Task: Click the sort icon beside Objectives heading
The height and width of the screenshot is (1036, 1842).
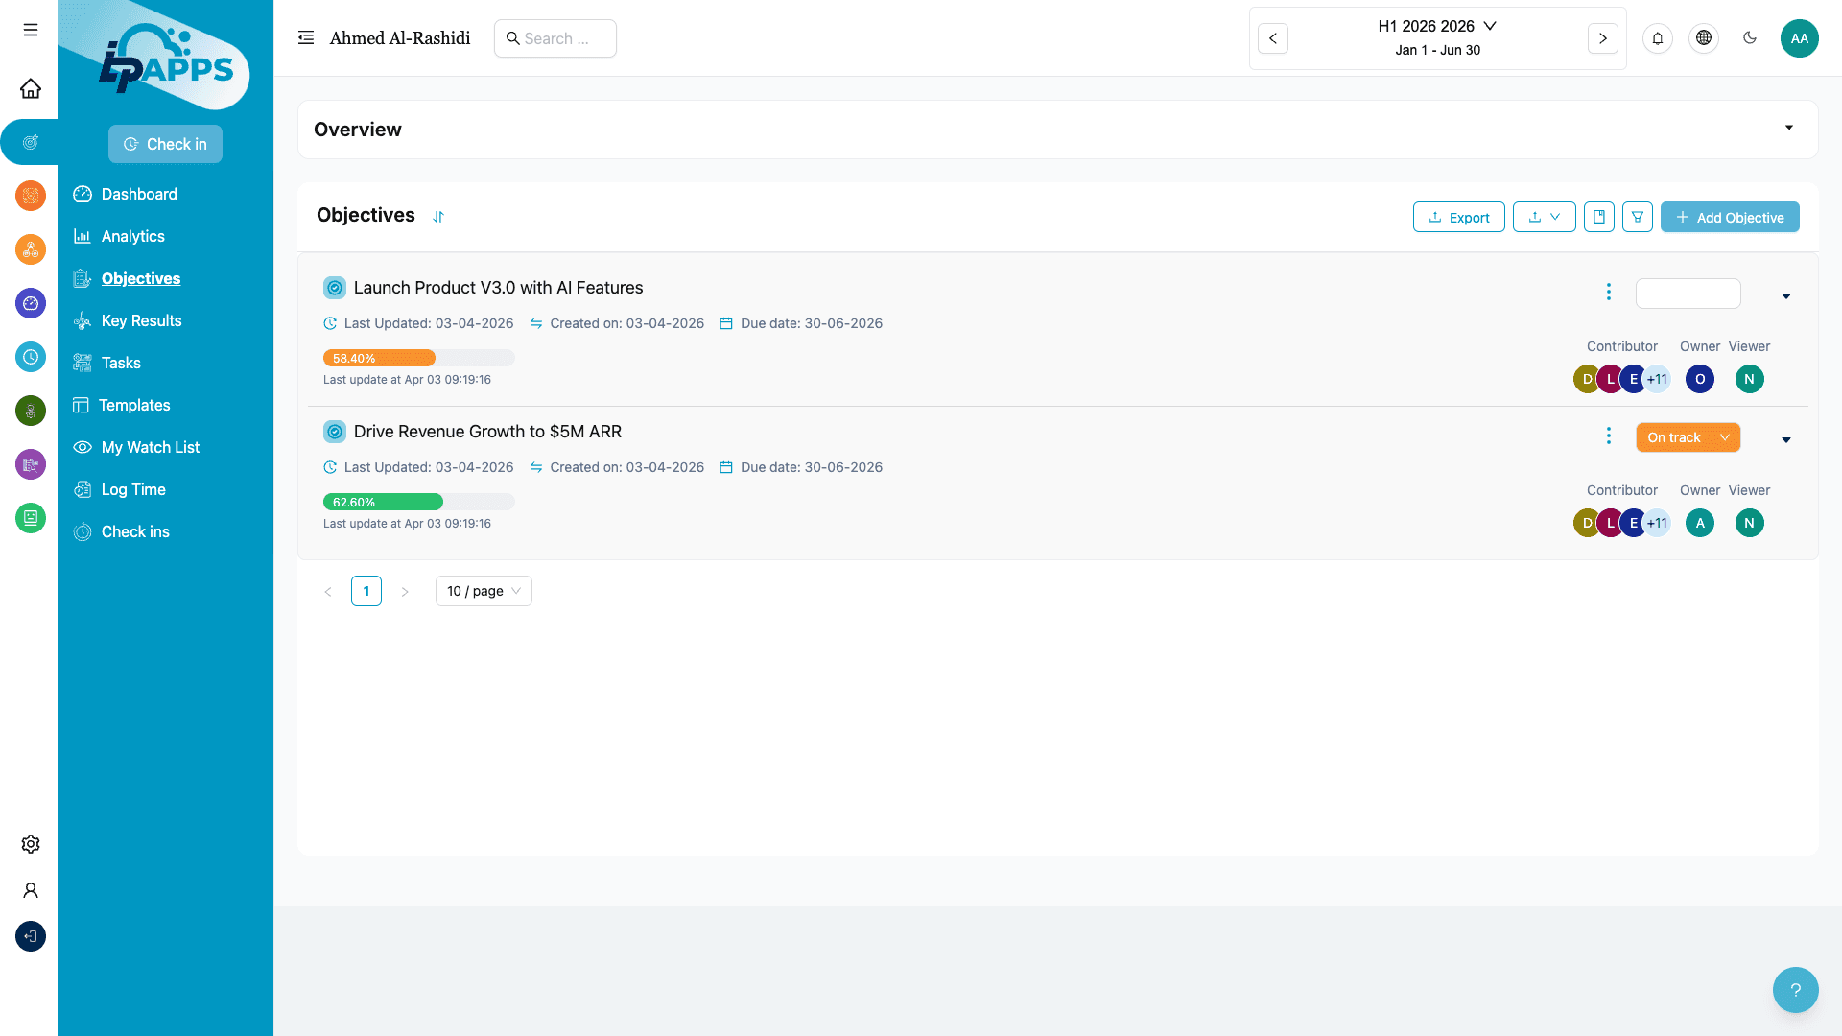Action: pyautogui.click(x=438, y=217)
